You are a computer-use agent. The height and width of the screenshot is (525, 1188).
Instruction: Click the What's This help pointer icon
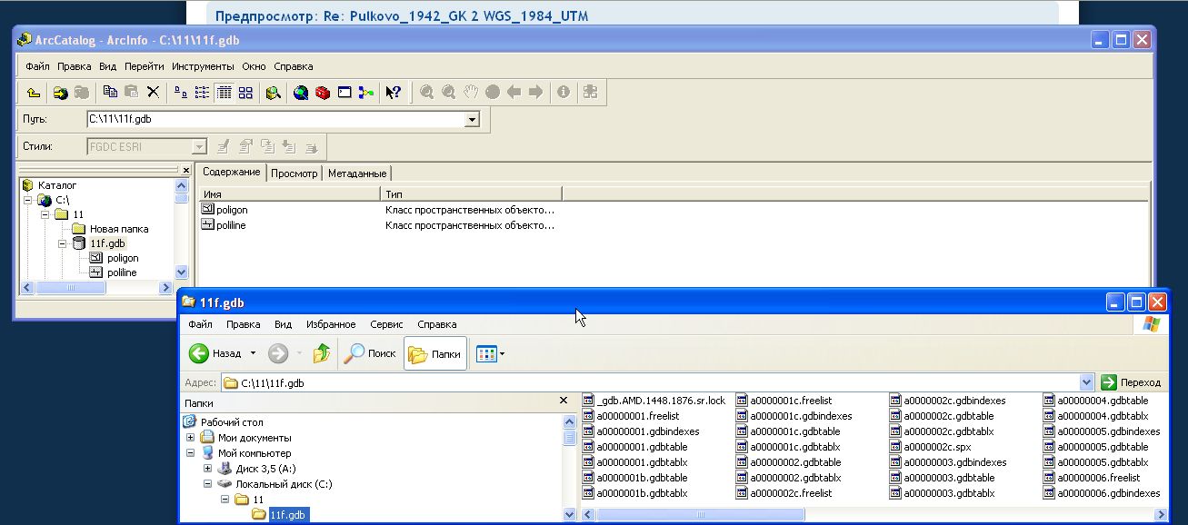pos(393,92)
